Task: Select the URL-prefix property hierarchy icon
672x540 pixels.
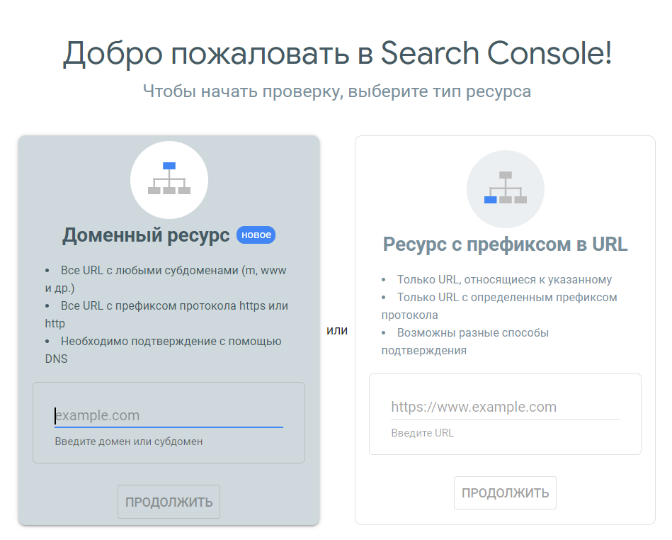Action: coord(506,189)
